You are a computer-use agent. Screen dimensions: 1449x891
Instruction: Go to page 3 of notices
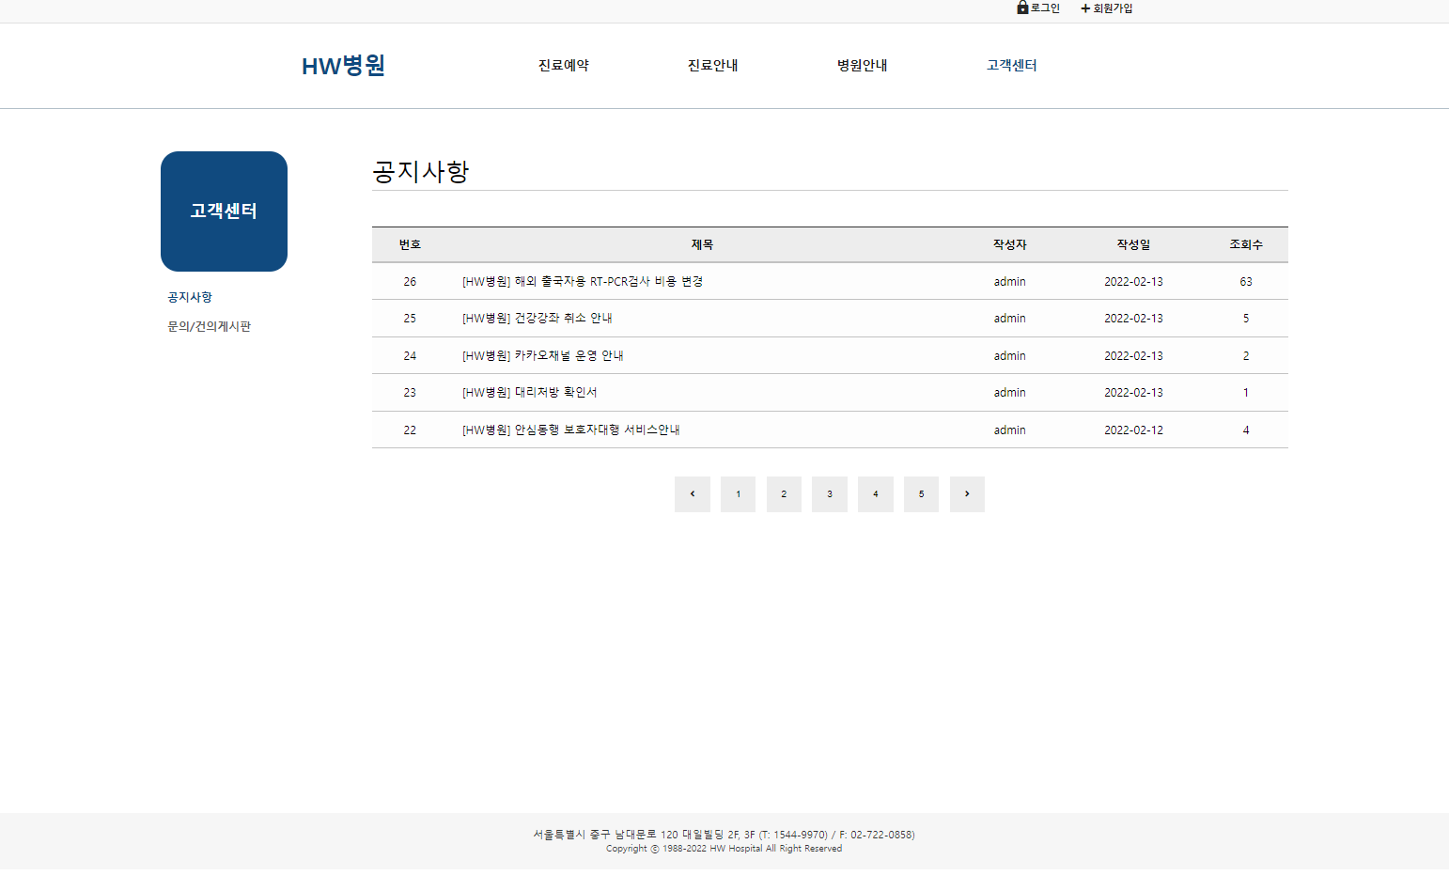click(x=830, y=493)
